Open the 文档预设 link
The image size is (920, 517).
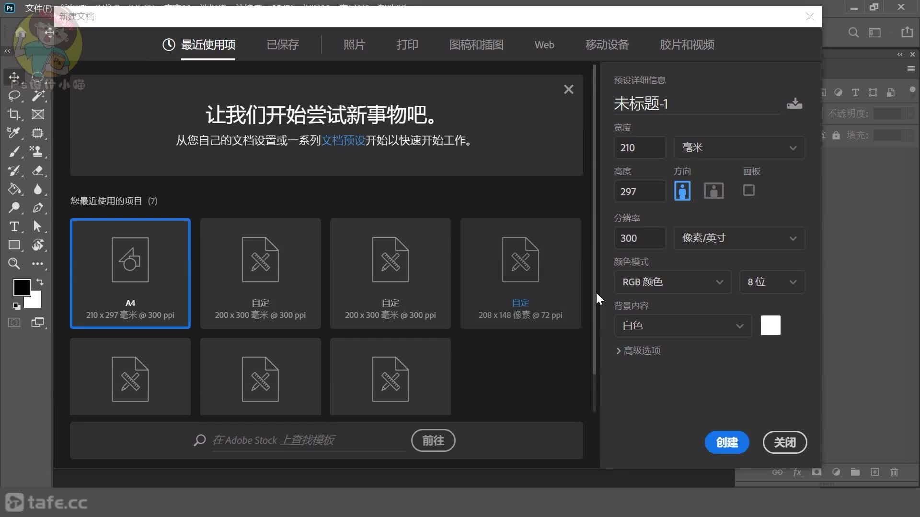(343, 140)
